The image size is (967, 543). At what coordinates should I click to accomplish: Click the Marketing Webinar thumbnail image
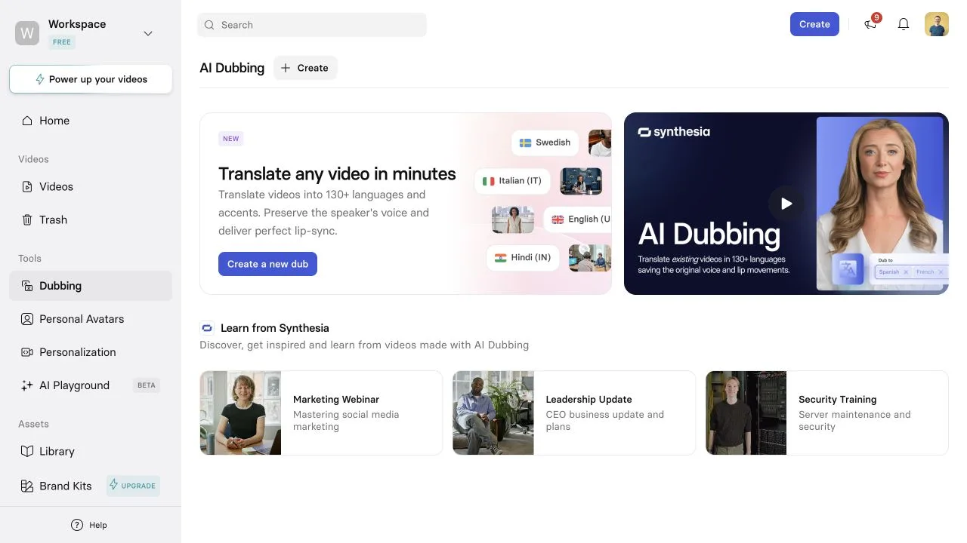240,413
